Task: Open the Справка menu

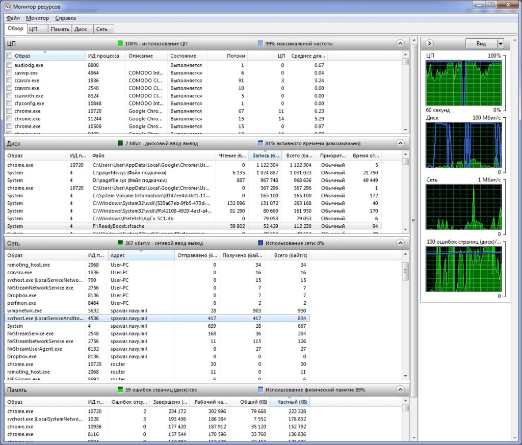Action: click(x=65, y=18)
